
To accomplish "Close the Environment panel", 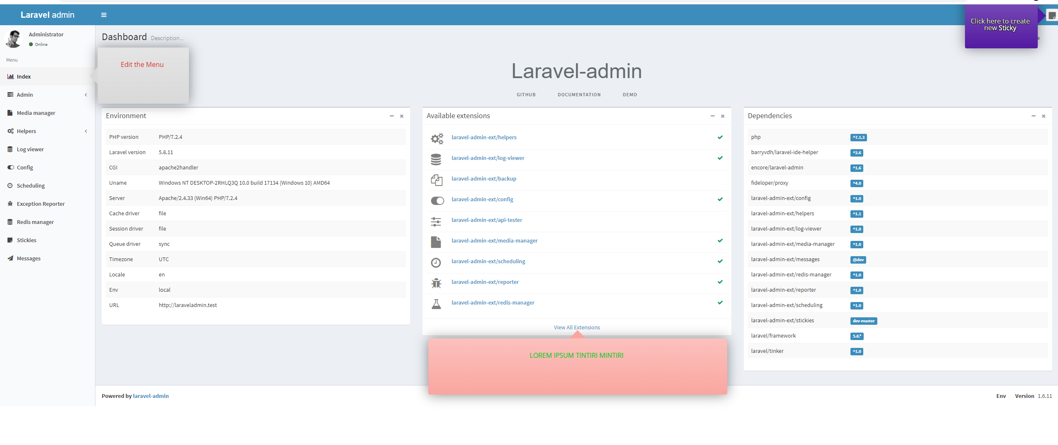I will point(401,116).
